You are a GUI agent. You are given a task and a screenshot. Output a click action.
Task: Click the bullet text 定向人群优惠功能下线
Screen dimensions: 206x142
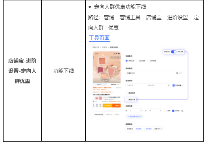coord(120,7)
